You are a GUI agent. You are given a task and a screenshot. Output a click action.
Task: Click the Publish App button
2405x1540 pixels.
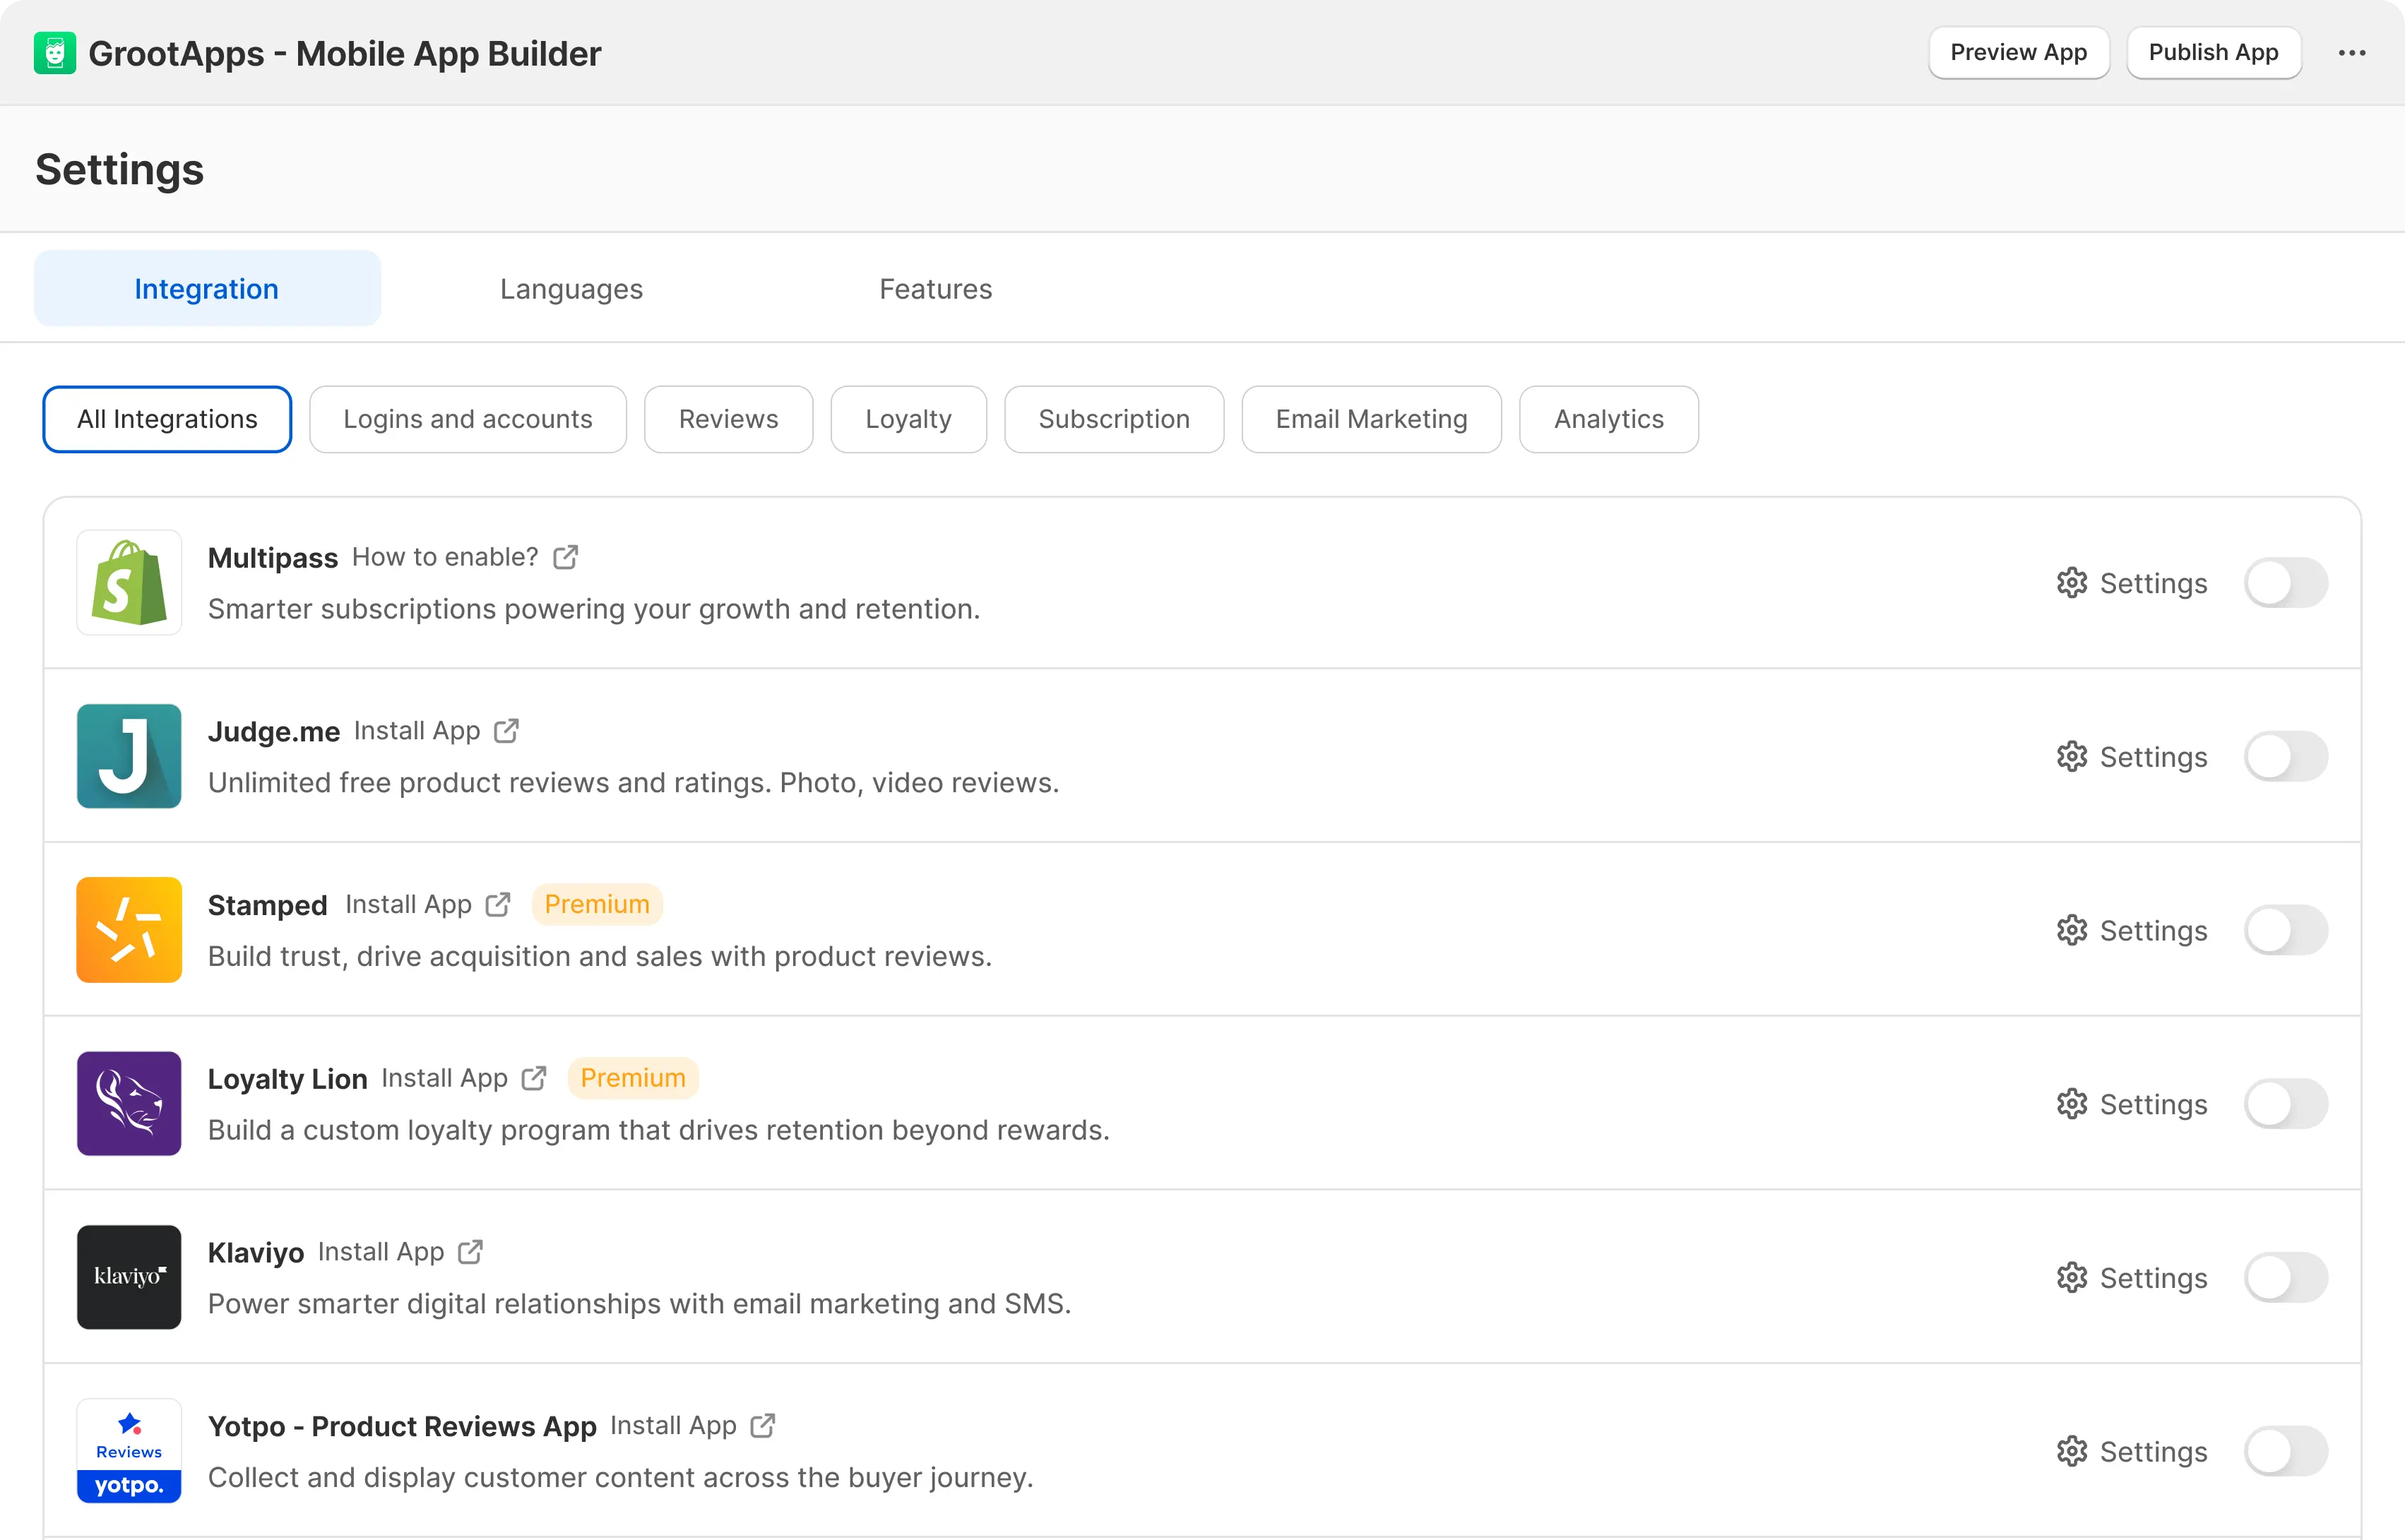click(2213, 53)
